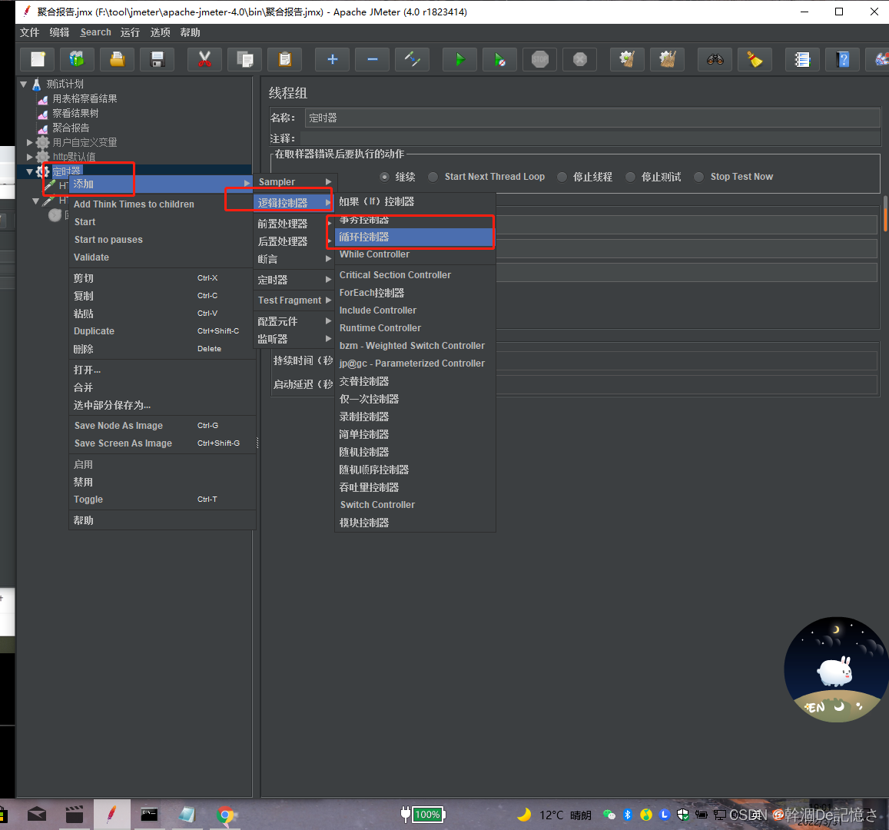This screenshot has height=830, width=889.
Task: Click the Search binoculars icon
Action: [715, 59]
